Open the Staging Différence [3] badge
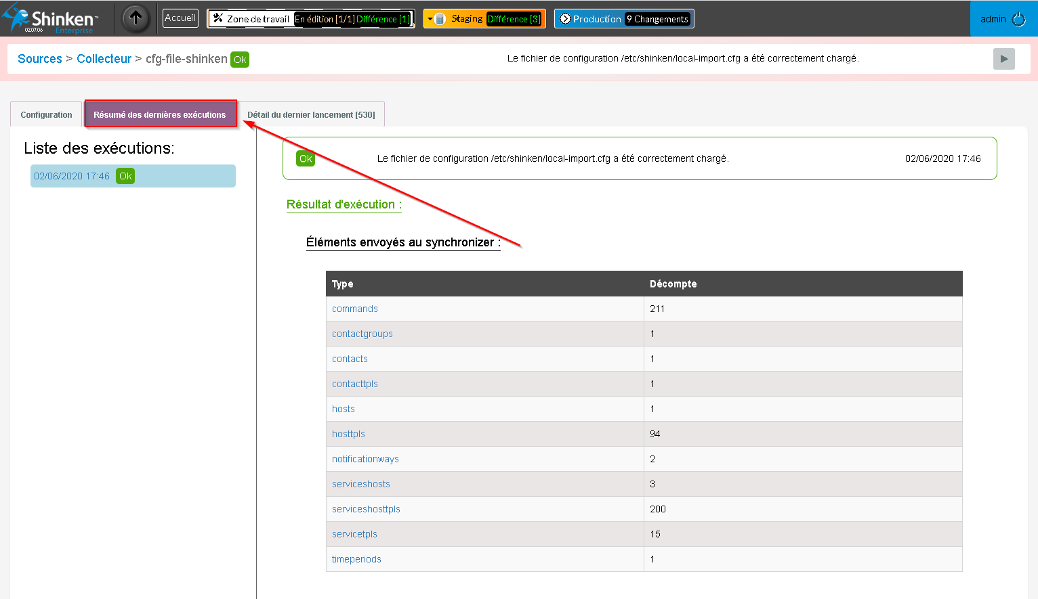Viewport: 1038px width, 599px height. [514, 19]
